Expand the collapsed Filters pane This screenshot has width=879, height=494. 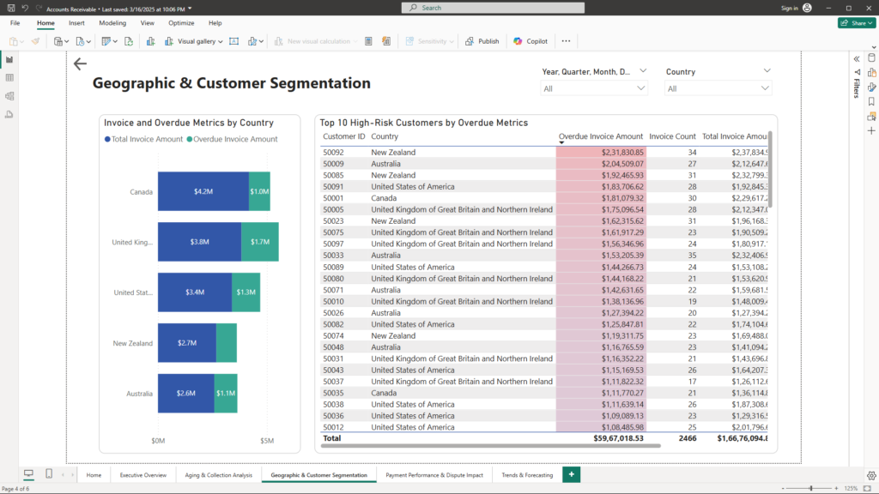(x=856, y=58)
